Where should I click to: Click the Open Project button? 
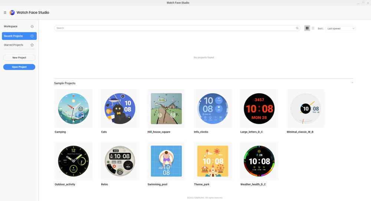tap(19, 67)
